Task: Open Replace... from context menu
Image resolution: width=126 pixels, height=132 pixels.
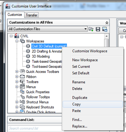Action: [93, 126]
